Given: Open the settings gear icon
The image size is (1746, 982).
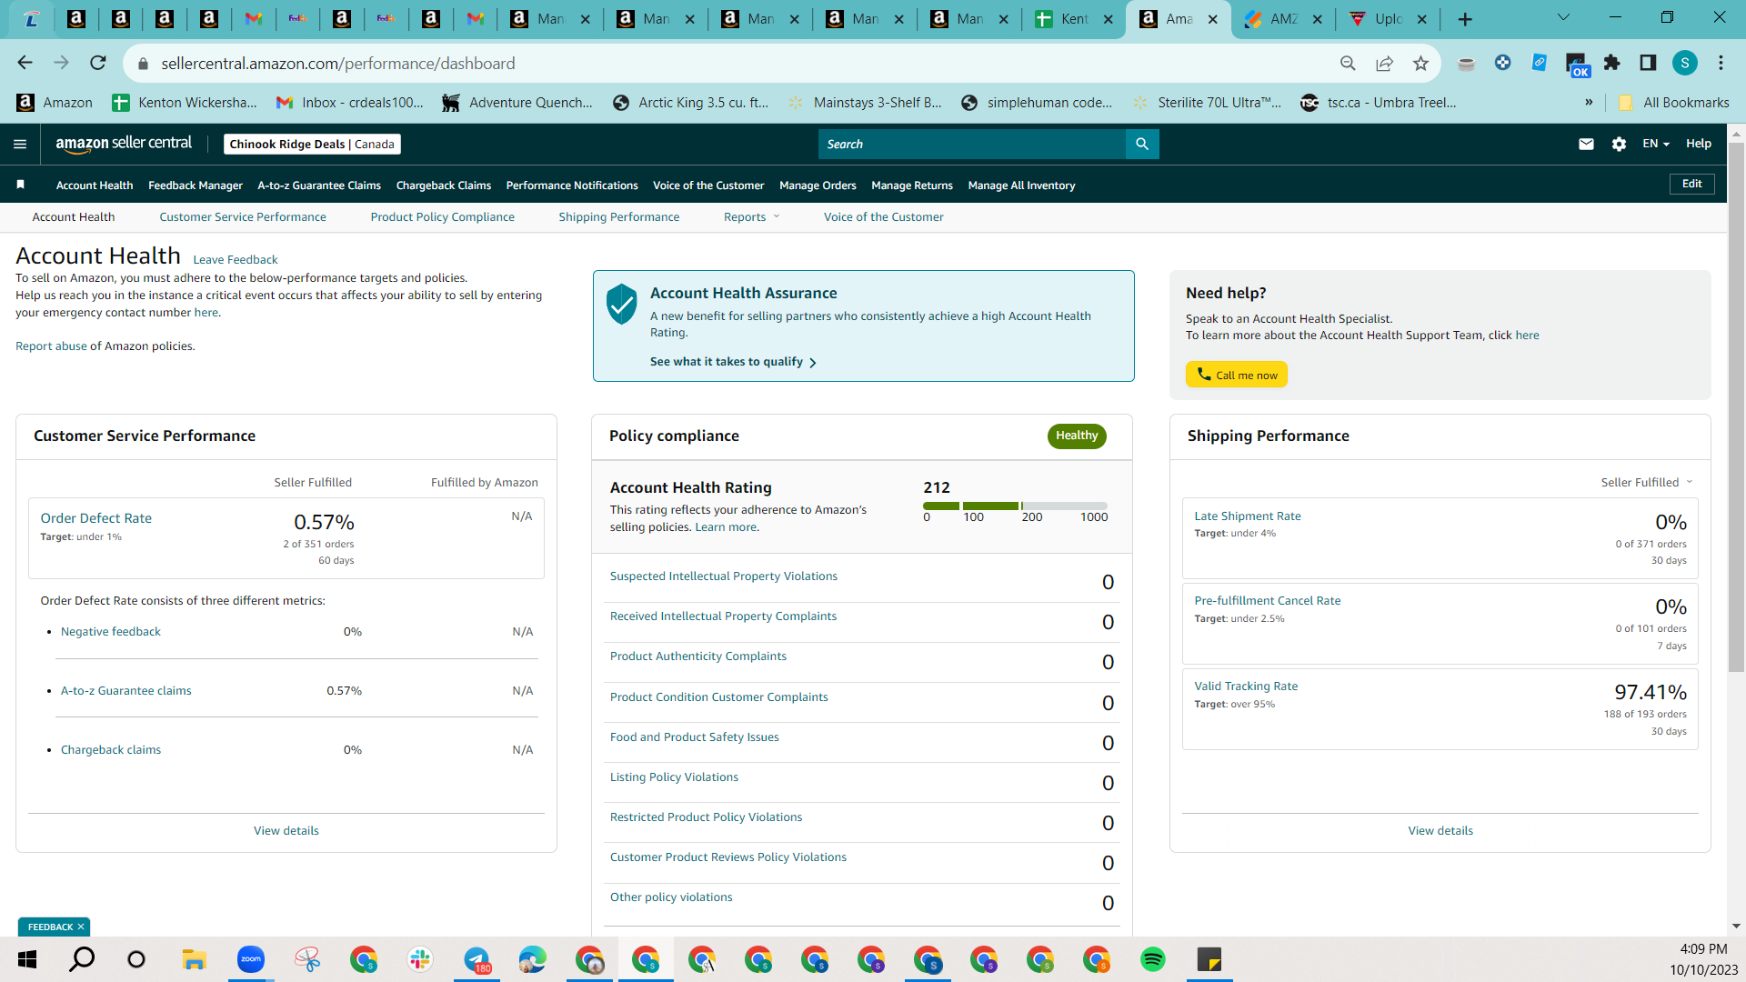Looking at the screenshot, I should (x=1619, y=144).
